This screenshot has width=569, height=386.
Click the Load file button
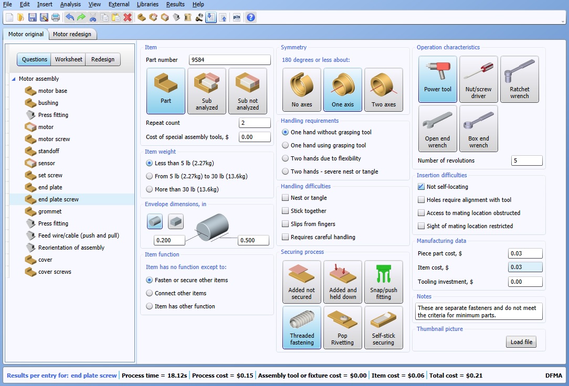click(x=521, y=342)
